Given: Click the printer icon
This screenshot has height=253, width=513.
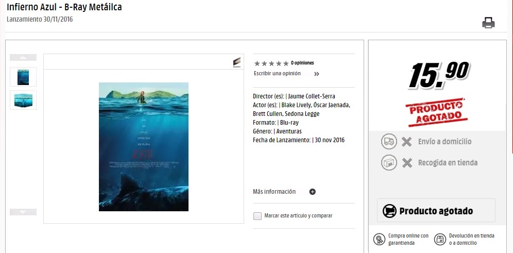Looking at the screenshot, I should [x=488, y=23].
